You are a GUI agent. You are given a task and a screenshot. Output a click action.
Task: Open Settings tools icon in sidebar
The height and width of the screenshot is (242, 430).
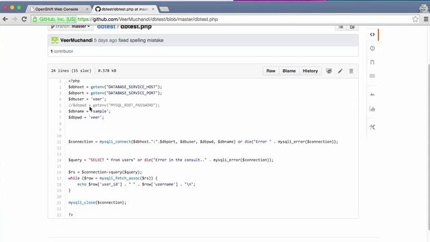coord(372,127)
